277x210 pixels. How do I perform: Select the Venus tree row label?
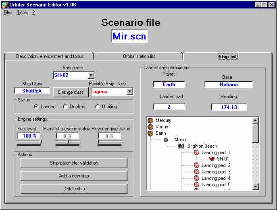click(x=162, y=127)
